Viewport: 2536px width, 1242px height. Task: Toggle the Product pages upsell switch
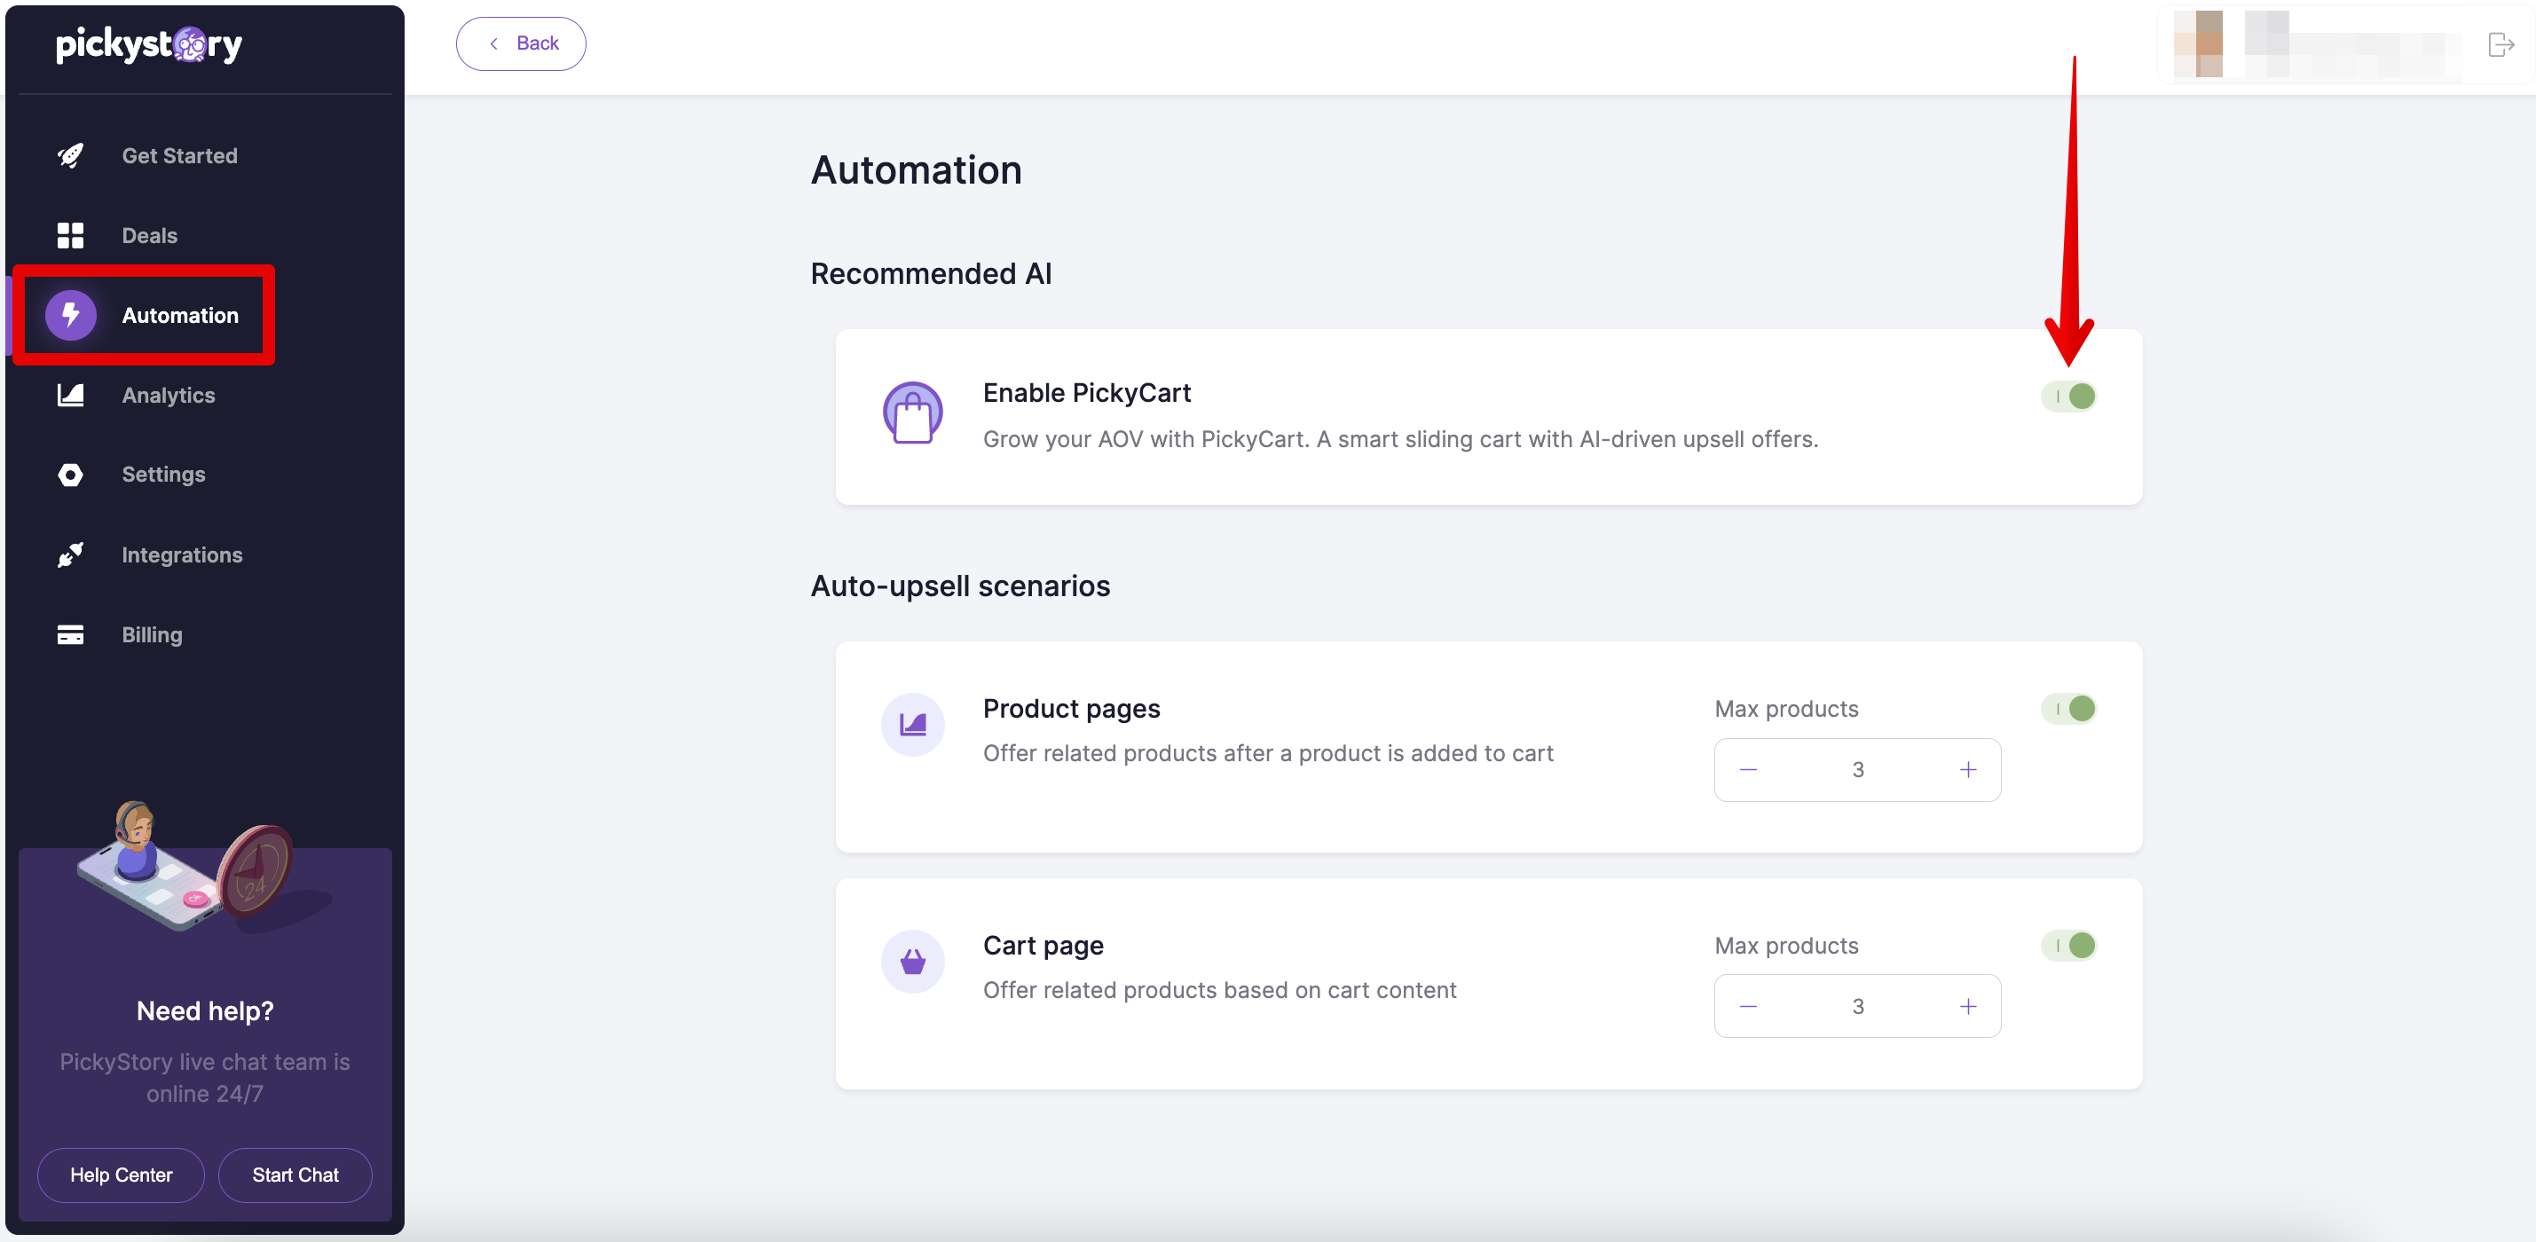click(x=2068, y=709)
